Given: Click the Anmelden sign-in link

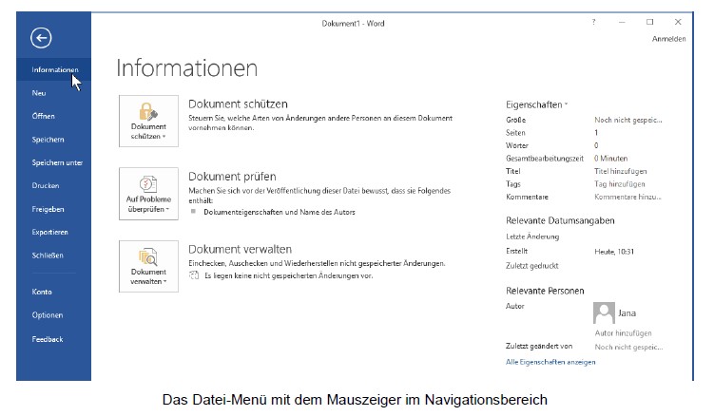Looking at the screenshot, I should (x=668, y=39).
